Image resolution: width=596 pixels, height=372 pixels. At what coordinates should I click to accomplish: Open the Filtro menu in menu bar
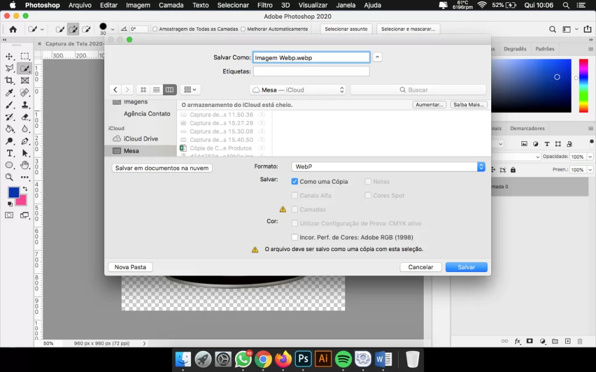[265, 5]
